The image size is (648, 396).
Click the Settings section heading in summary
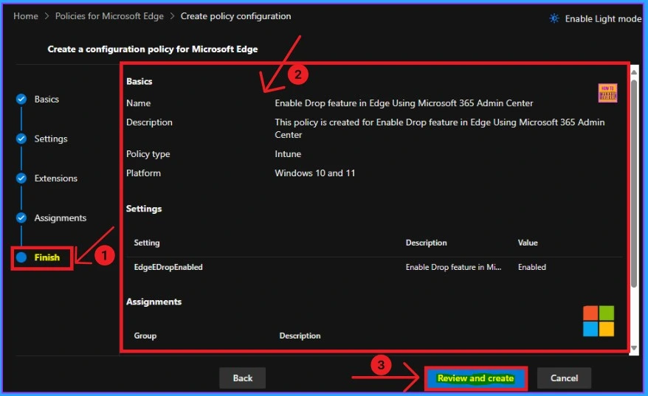pos(144,209)
